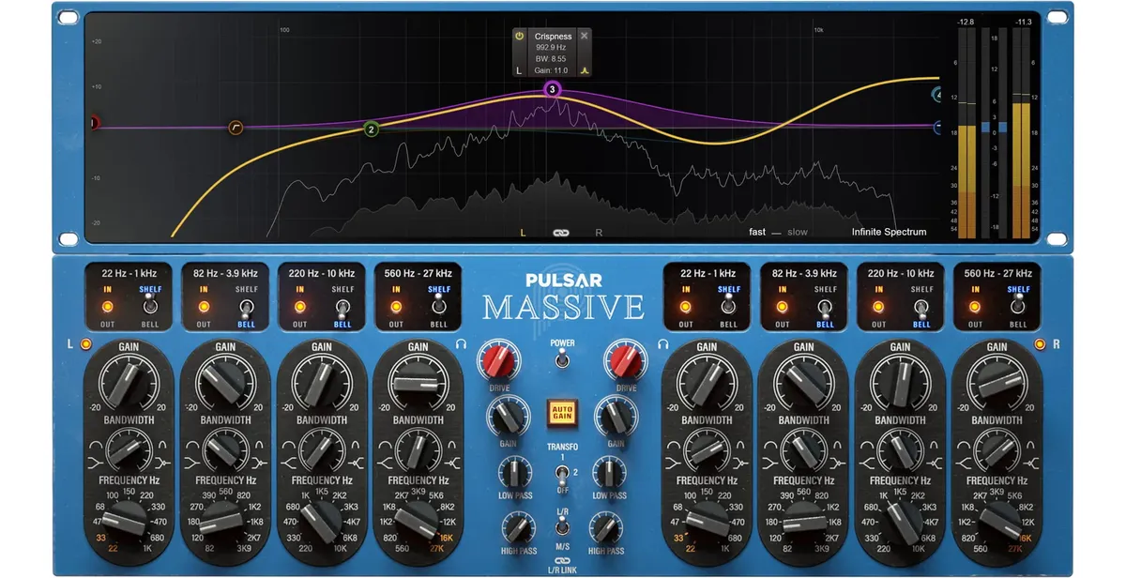Click BANDWIDTH knob of R channel 22 Hz - 1 kHz band
This screenshot has width=1126, height=578.
coord(708,450)
